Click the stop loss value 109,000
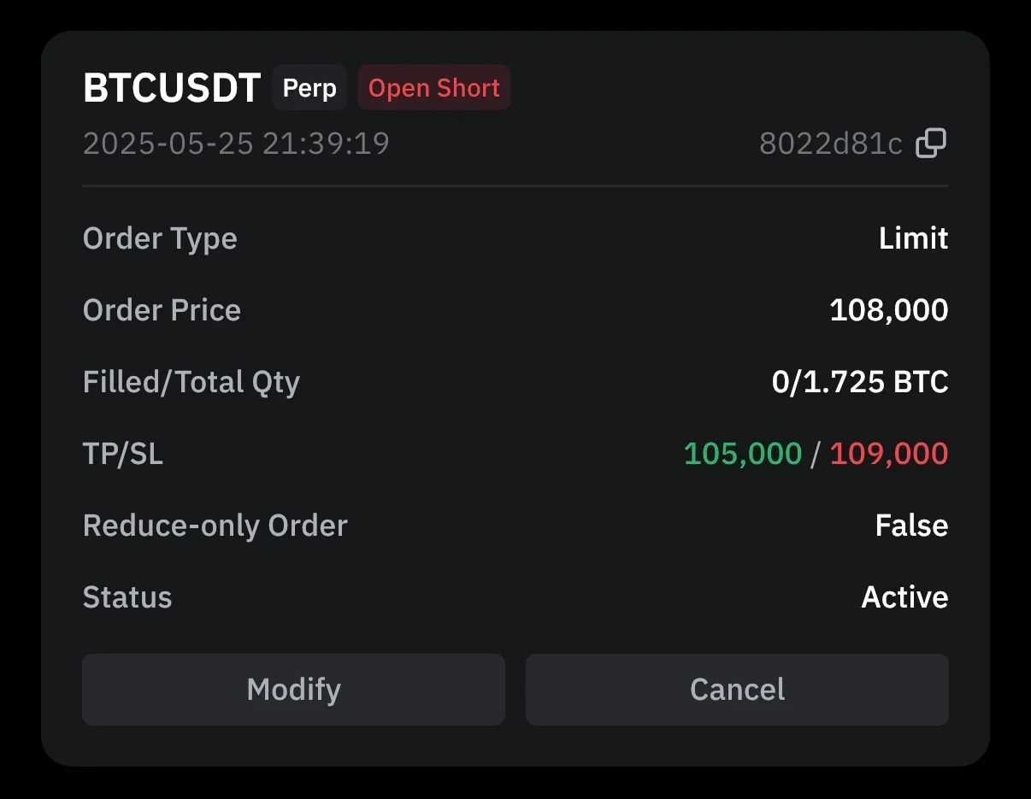The image size is (1031, 799). [x=889, y=454]
